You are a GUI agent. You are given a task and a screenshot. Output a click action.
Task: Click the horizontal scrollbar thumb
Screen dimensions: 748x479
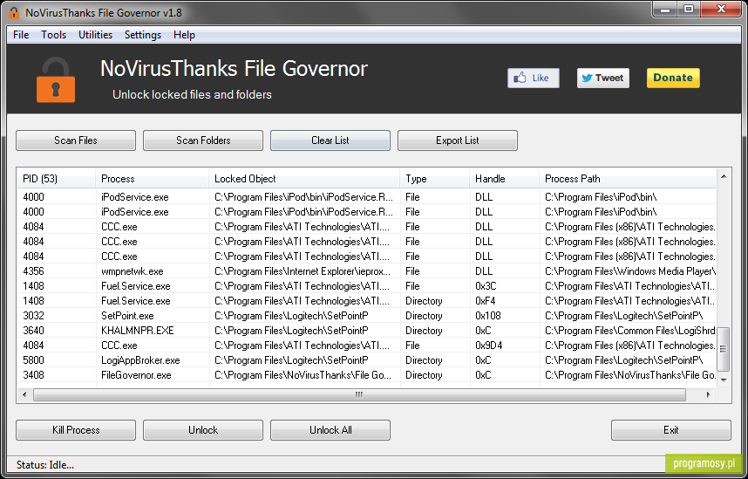359,395
